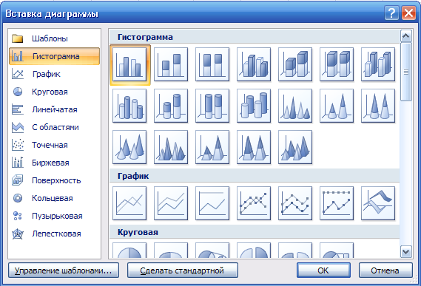
Task: Click the scrollbar down arrow
Action: [406, 252]
